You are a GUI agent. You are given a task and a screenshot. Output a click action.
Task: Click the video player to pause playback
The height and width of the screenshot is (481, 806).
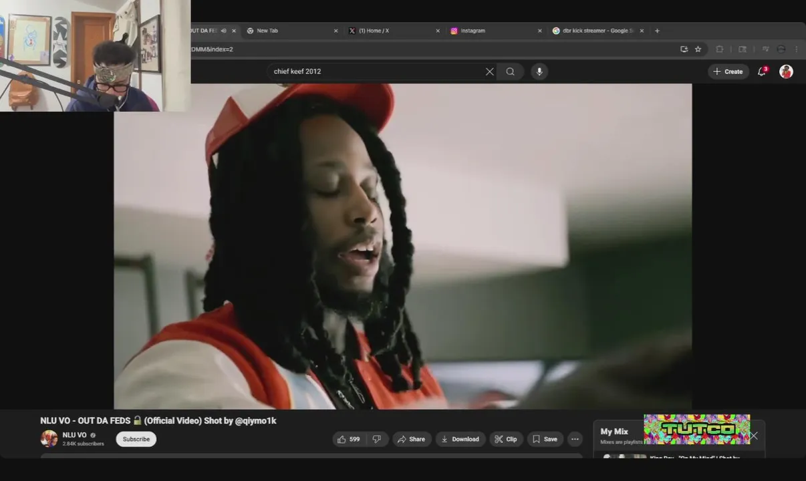point(403,246)
